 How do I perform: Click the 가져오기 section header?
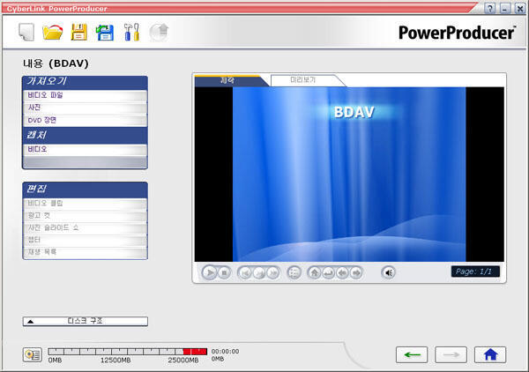tap(85, 81)
